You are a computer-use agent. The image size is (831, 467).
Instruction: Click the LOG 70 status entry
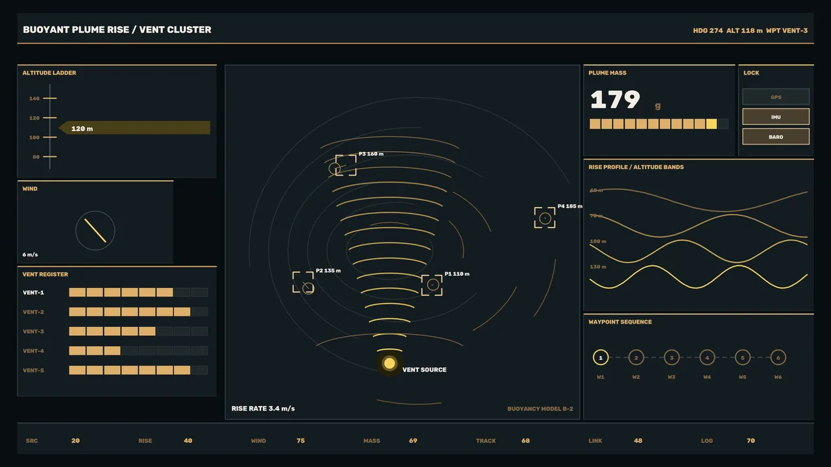(x=728, y=440)
